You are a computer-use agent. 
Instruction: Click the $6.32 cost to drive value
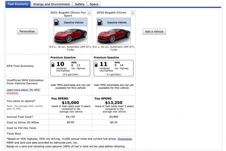pos(114,122)
